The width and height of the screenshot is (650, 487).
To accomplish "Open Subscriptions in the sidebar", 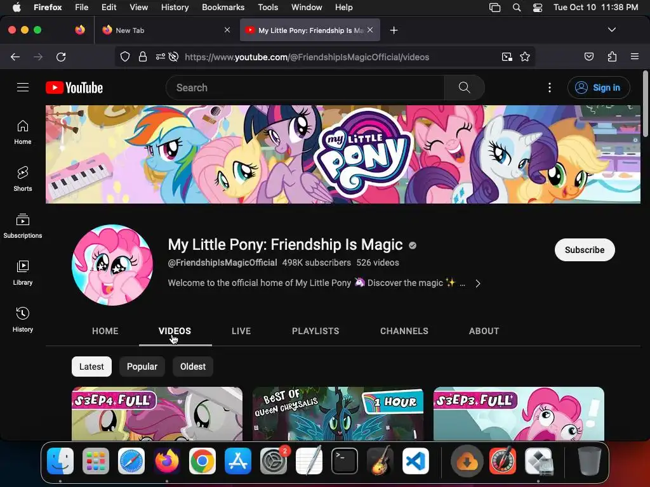I will tap(23, 226).
